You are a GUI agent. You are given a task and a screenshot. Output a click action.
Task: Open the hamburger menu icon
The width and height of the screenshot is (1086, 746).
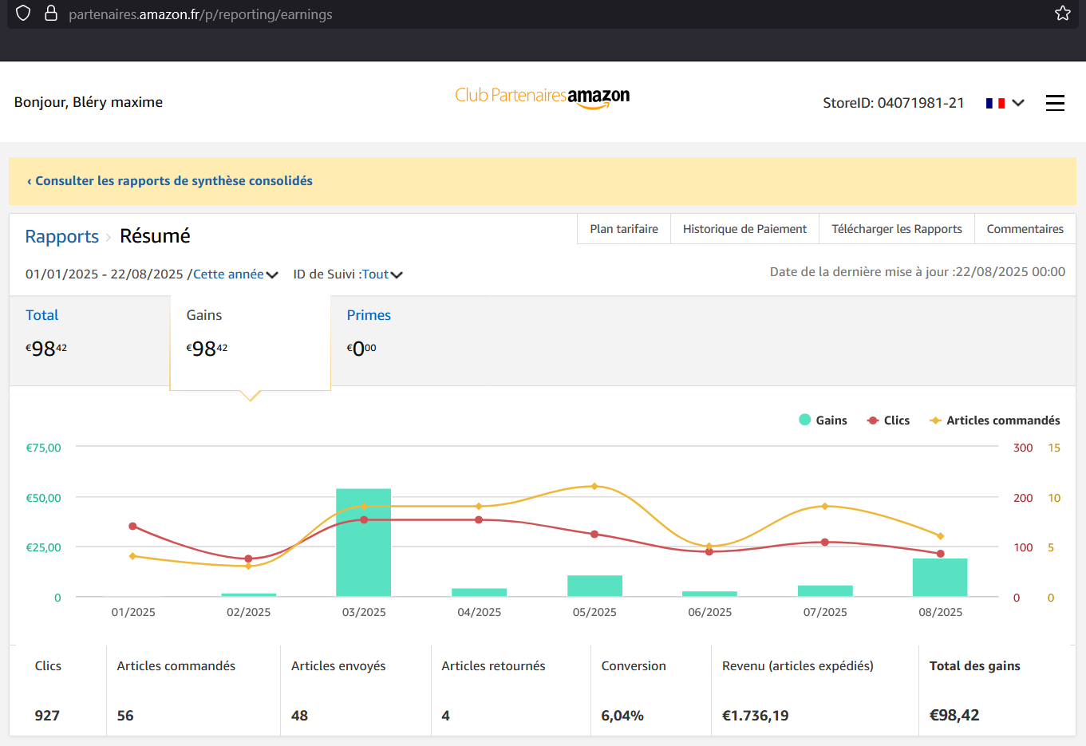pos(1055,103)
